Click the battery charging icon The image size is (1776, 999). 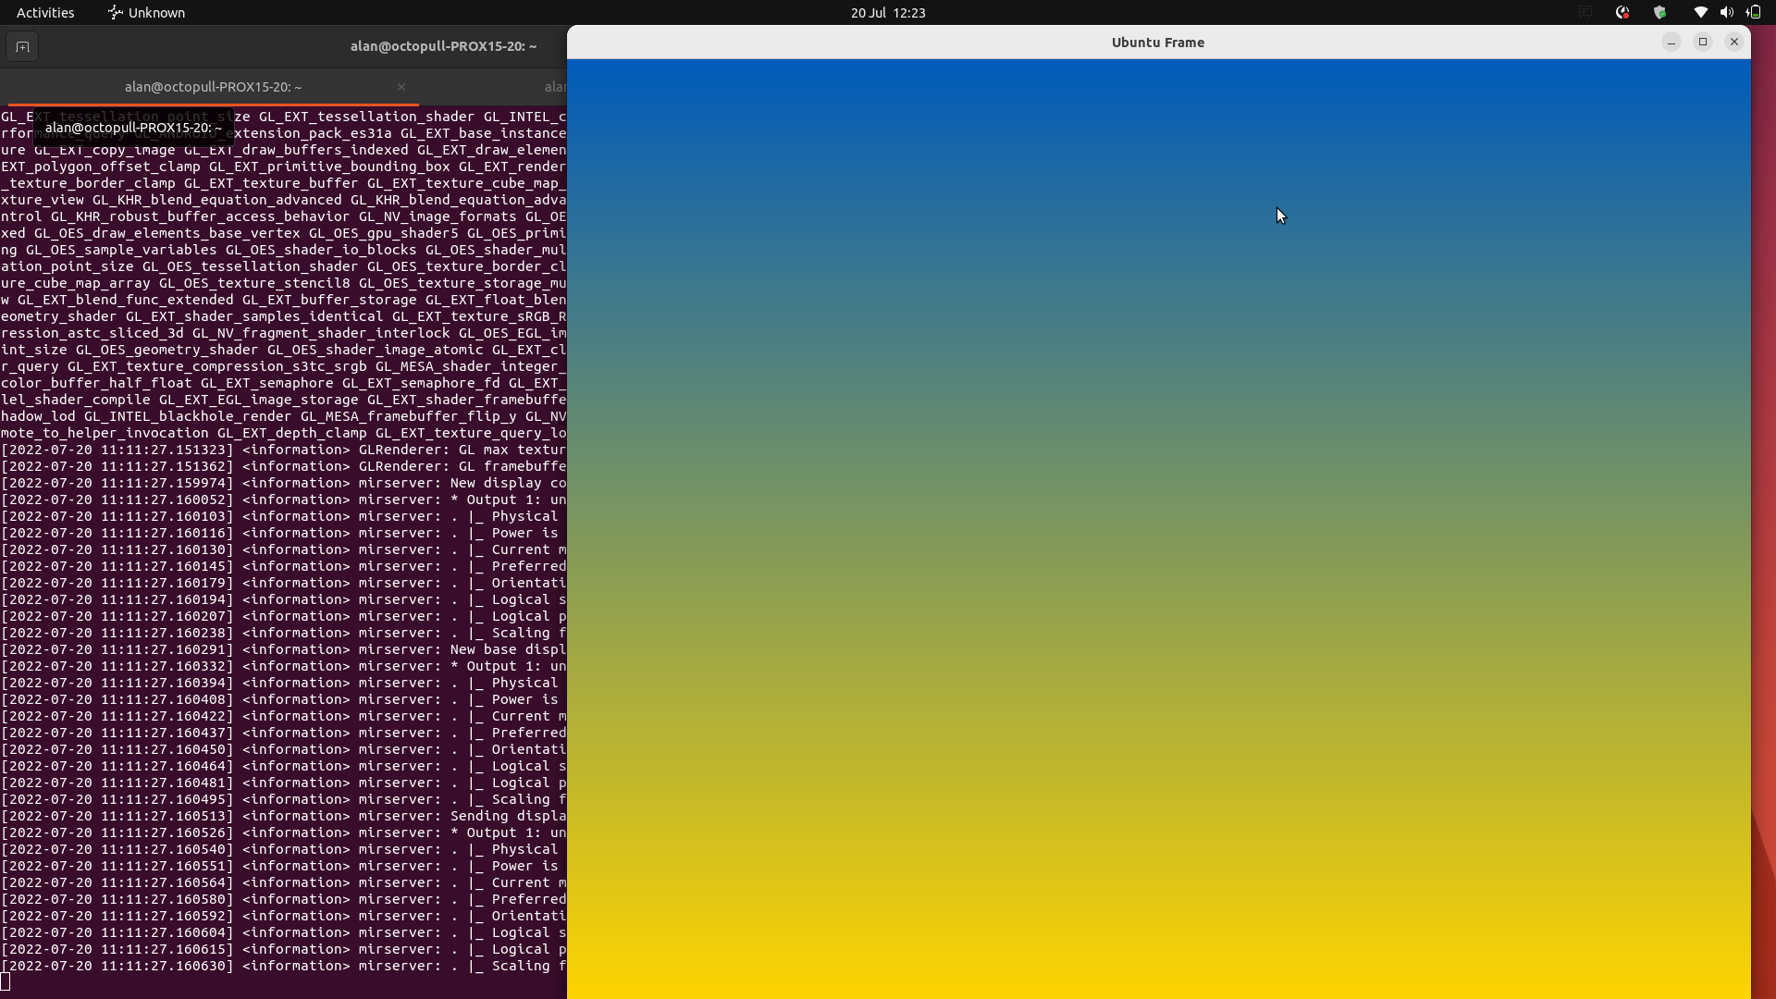pos(1754,13)
